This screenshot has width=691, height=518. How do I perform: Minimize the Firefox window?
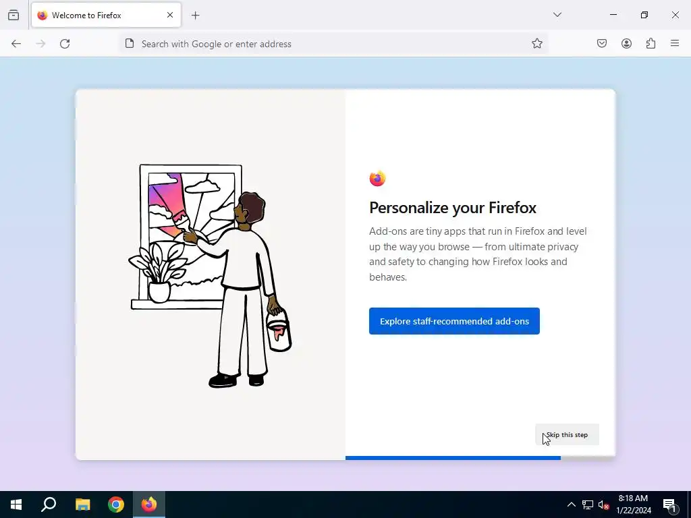click(x=613, y=15)
